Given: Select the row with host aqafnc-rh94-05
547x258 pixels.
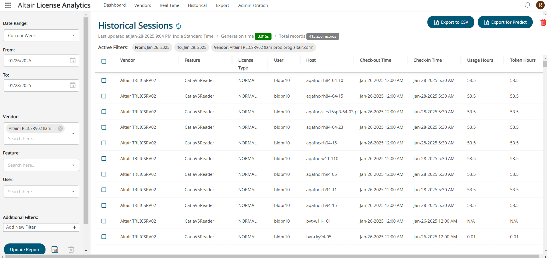Looking at the screenshot, I should [x=104, y=174].
